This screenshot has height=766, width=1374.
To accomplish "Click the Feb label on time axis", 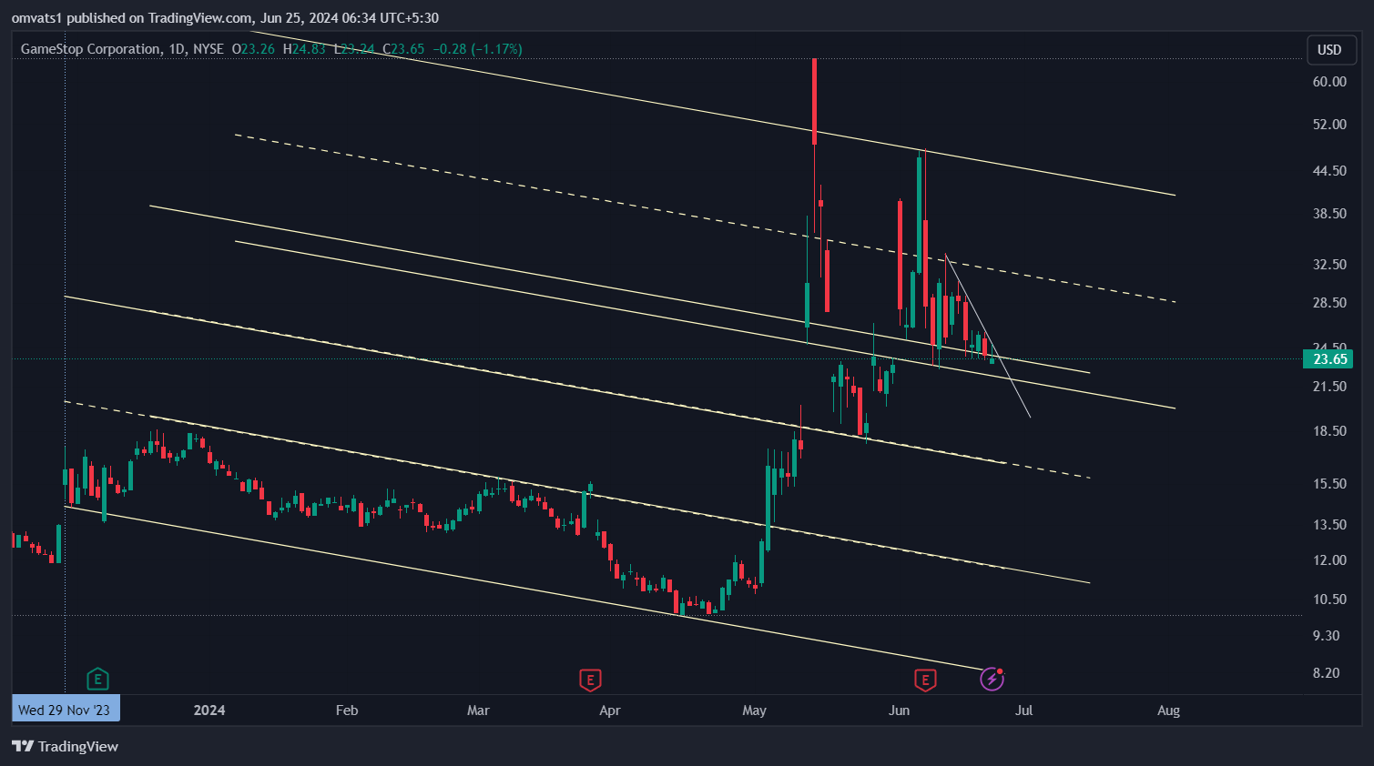I will 347,711.
